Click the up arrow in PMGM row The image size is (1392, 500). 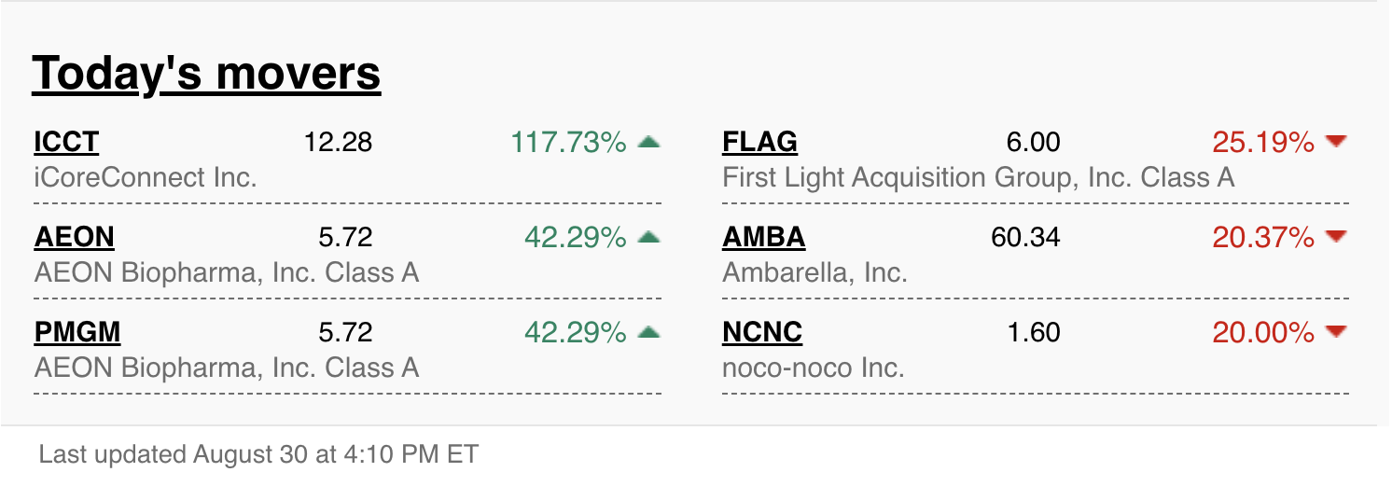tap(649, 332)
